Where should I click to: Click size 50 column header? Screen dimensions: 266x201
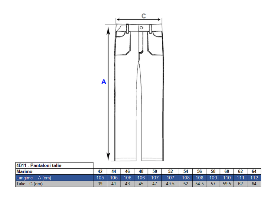pos(155,171)
